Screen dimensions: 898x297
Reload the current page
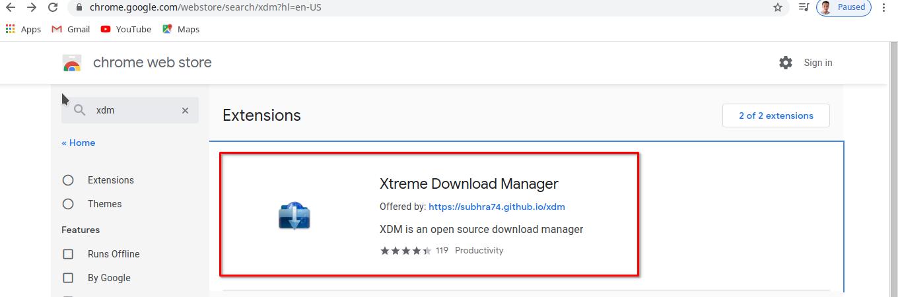(53, 7)
